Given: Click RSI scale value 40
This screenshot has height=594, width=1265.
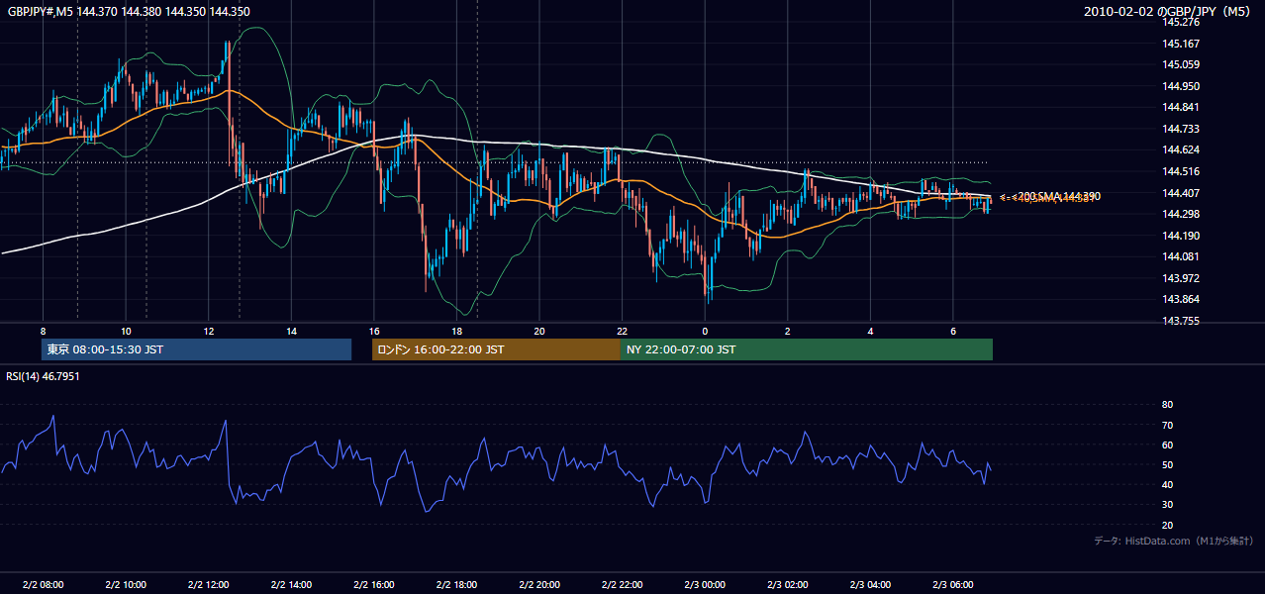Looking at the screenshot, I should (x=1168, y=485).
